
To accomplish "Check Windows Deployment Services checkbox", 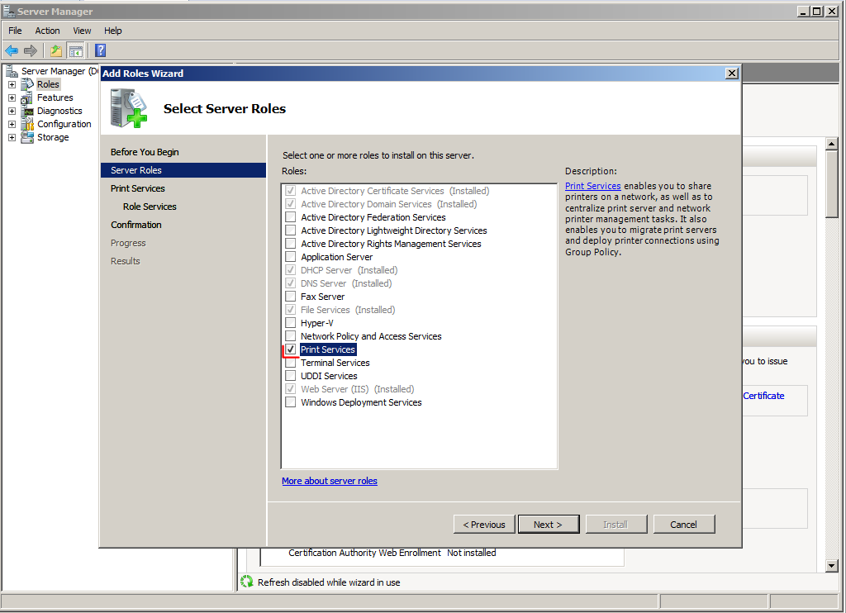I will click(290, 402).
